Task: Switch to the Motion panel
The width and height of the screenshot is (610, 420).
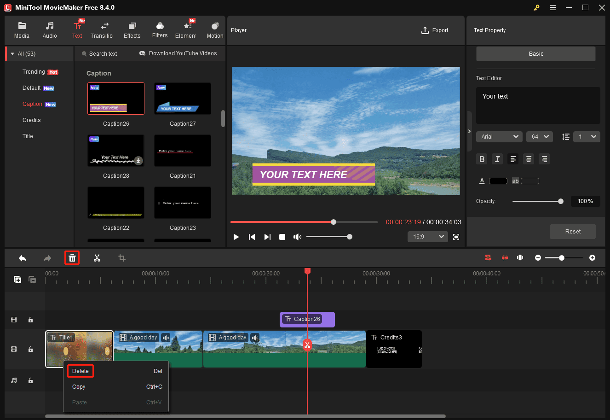Action: 214,29
